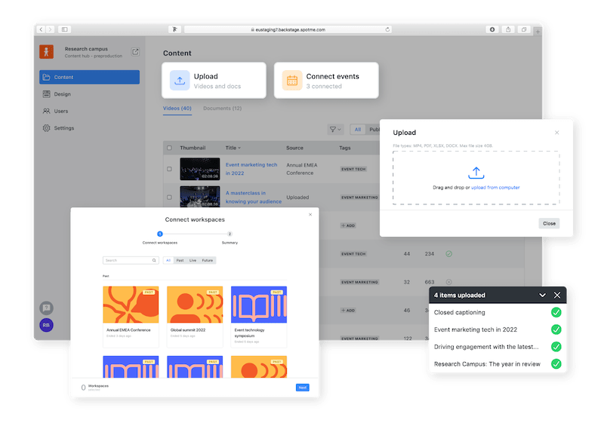Select the Global summit 2022 workspace card
The width and height of the screenshot is (604, 426).
pos(195,317)
